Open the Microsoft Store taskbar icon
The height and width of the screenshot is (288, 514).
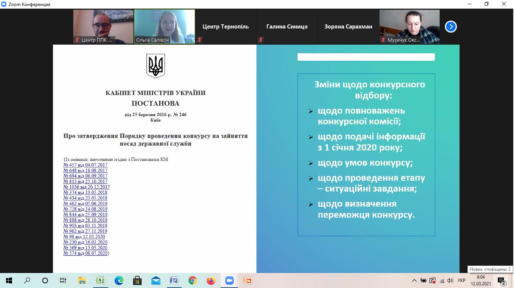pyautogui.click(x=137, y=280)
